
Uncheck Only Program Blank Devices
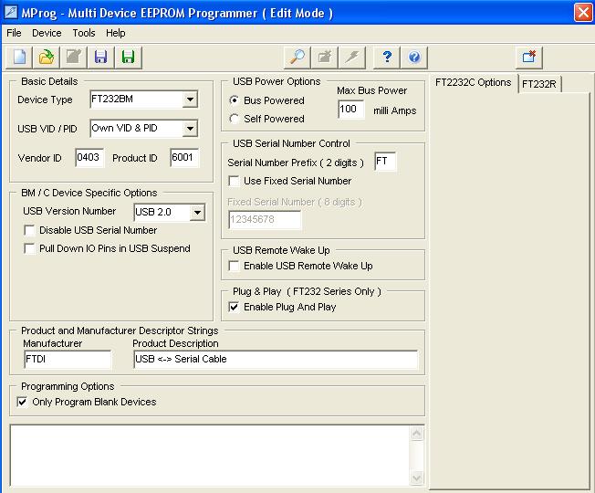click(x=23, y=402)
